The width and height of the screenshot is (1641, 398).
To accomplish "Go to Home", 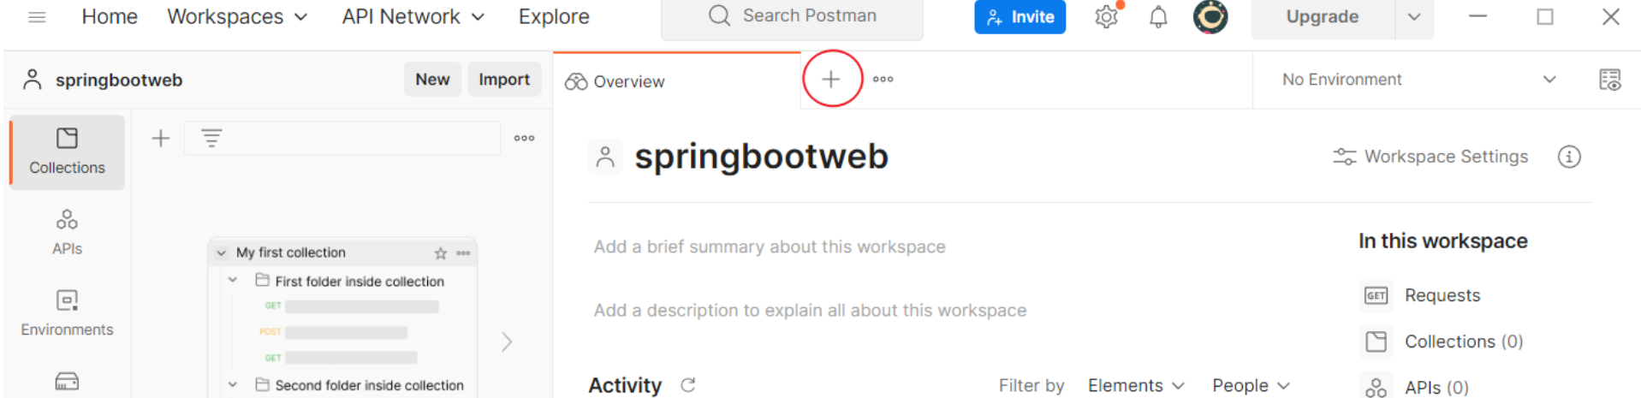I will [x=110, y=16].
